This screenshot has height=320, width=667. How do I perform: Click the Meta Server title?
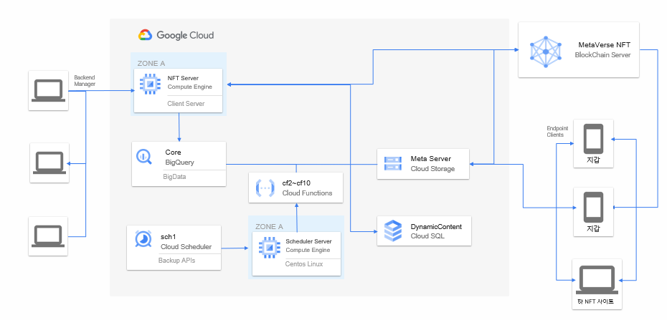[x=431, y=159]
